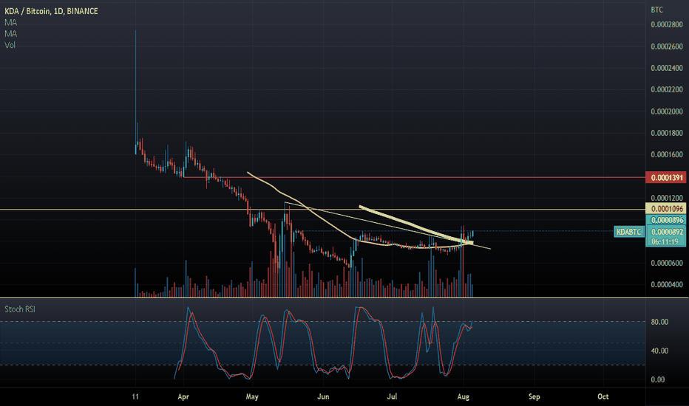The image size is (689, 406).
Task: Click the 0.0002200 price axis value
Action: [667, 89]
